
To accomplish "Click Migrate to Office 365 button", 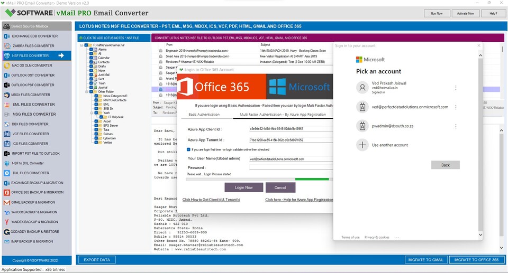I will [476, 260].
